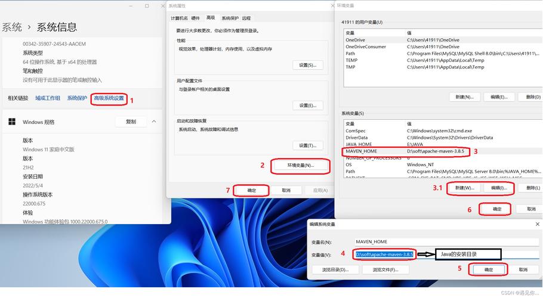Click the 浏览文件(F)... button
The image size is (543, 298).
(x=385, y=269)
